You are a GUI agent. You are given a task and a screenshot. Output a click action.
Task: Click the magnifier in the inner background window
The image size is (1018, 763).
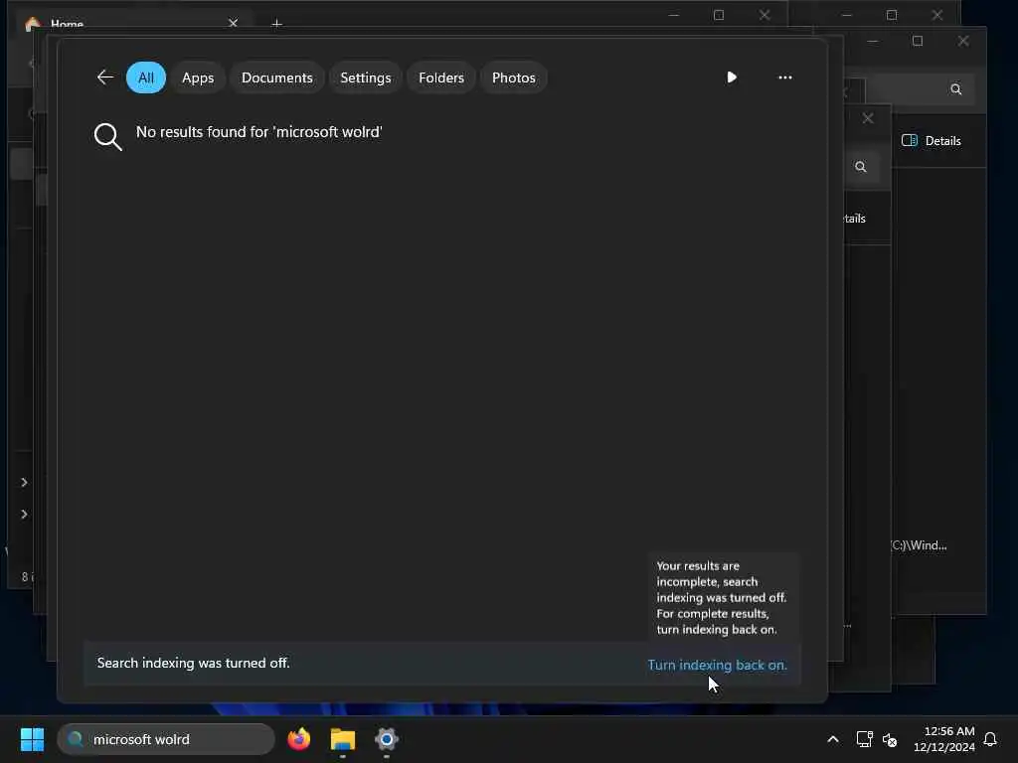[x=861, y=167]
